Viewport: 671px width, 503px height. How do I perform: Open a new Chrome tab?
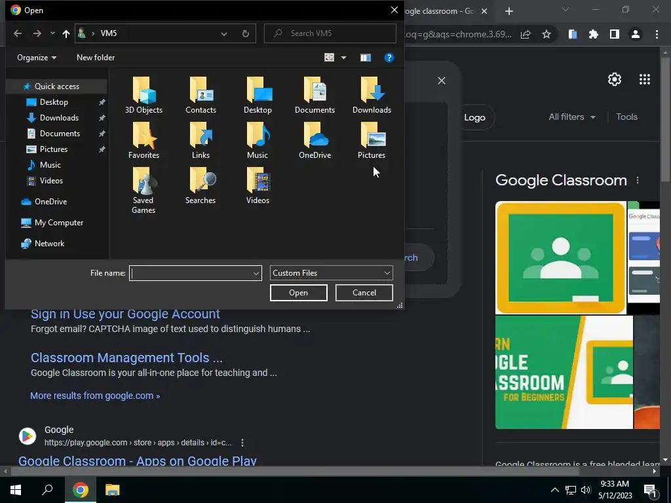[508, 11]
